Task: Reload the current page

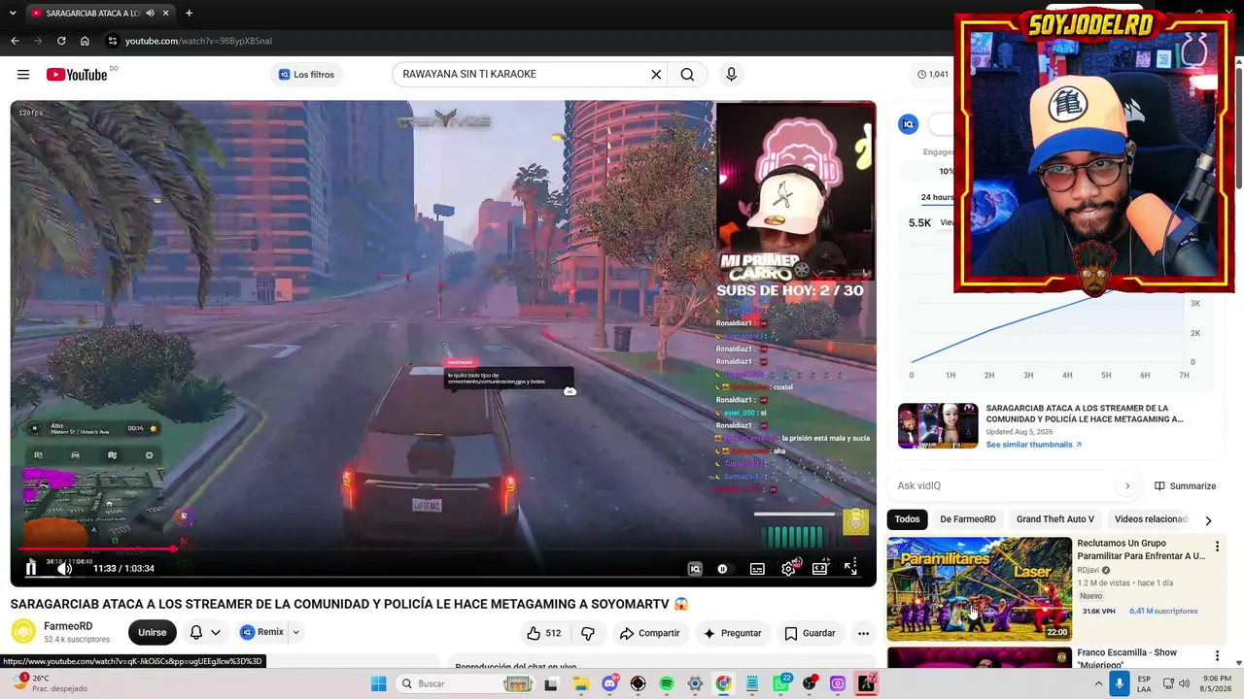Action: click(61, 41)
